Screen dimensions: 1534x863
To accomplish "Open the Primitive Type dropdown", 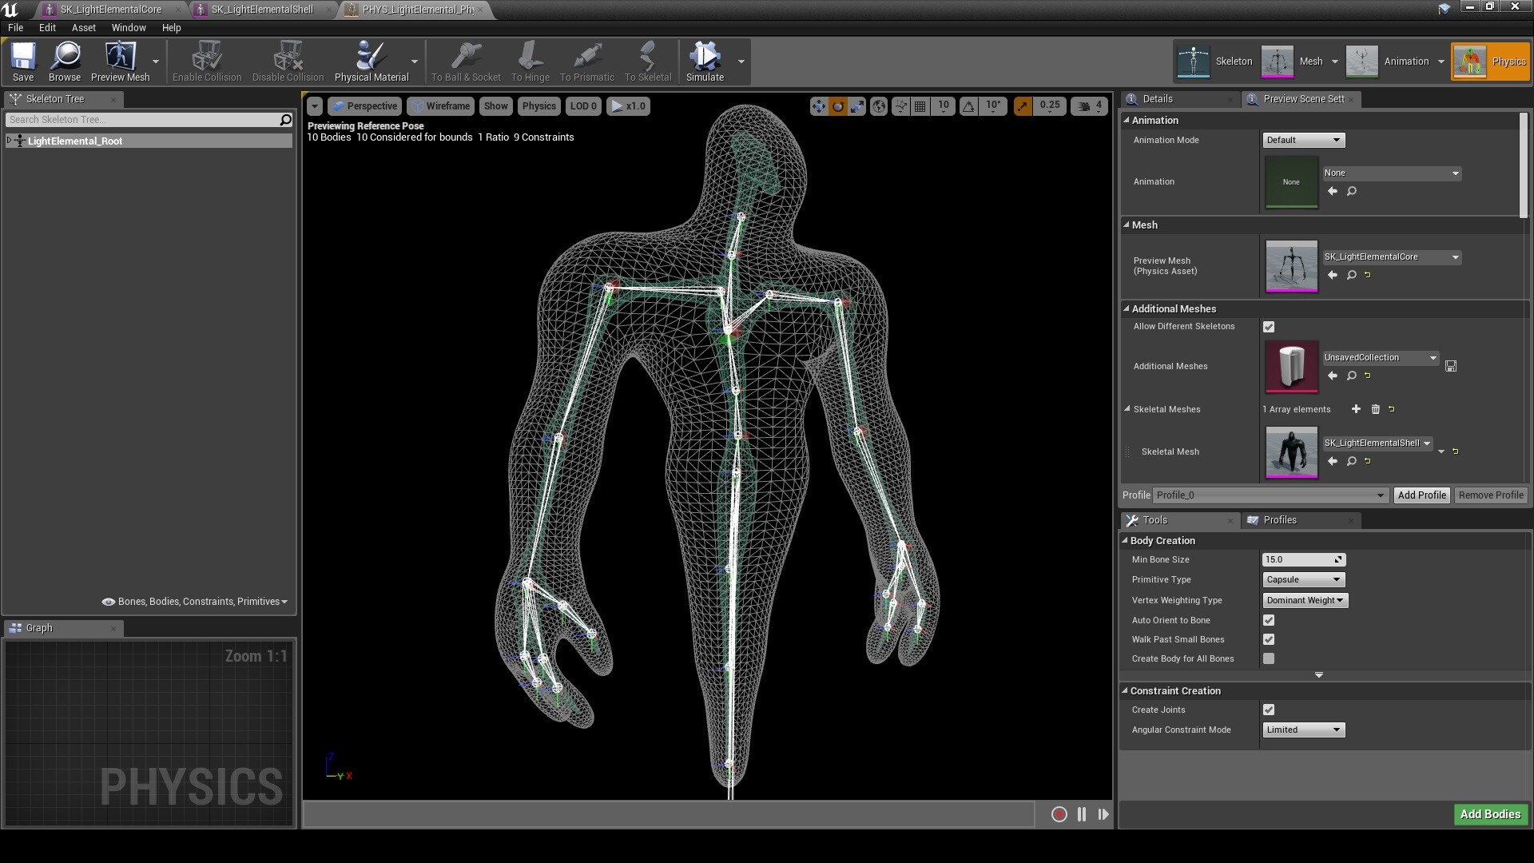I will tap(1303, 579).
